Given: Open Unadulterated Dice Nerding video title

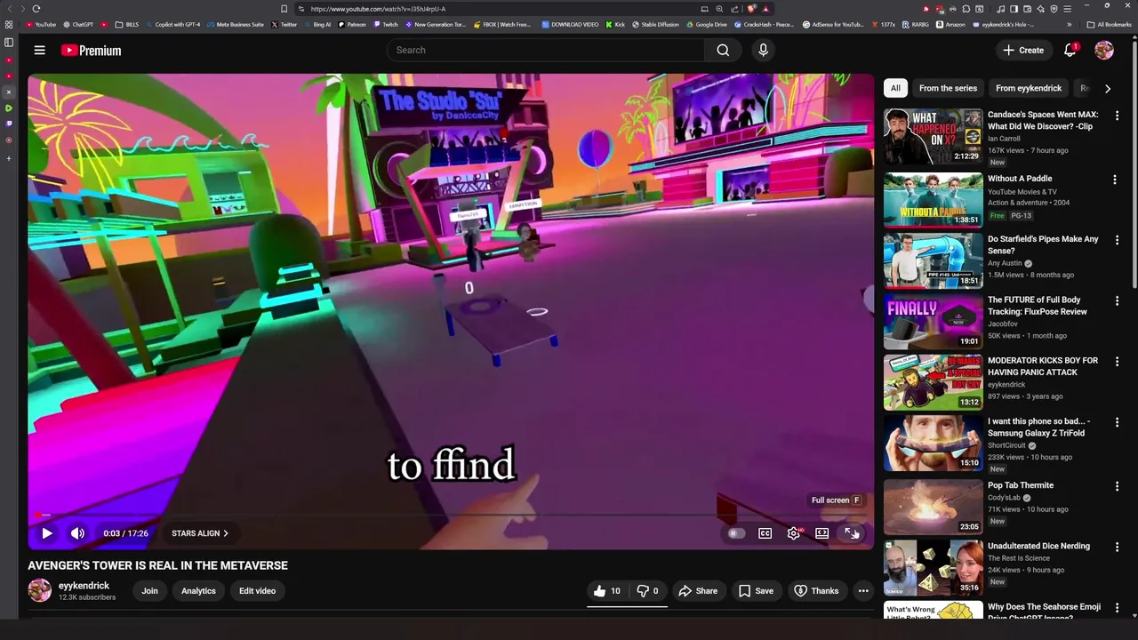Looking at the screenshot, I should pyautogui.click(x=1038, y=546).
